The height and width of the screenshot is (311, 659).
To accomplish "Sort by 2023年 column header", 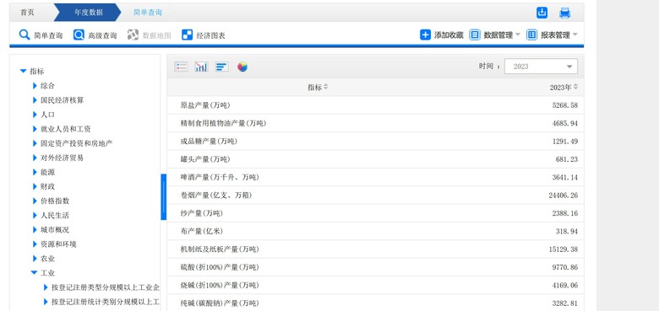I will (564, 87).
